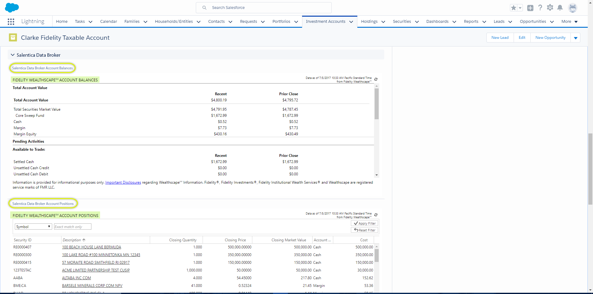Focus the Search Salesforce field
The height and width of the screenshot is (294, 593).
point(264,8)
